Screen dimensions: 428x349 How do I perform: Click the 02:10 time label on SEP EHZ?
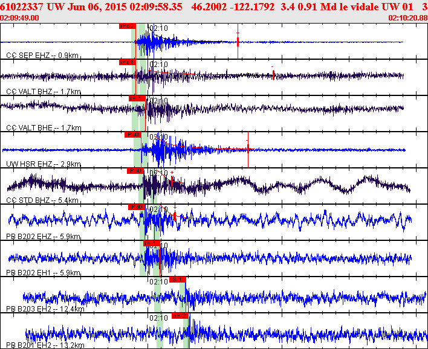click(x=158, y=28)
